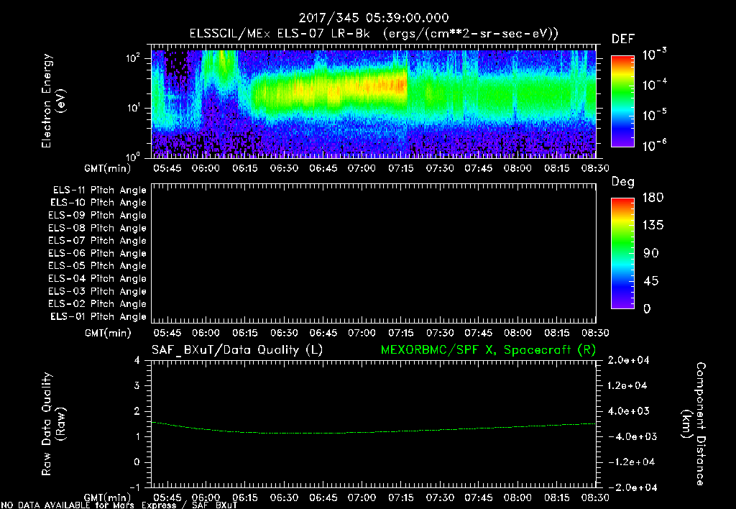Select the ELS-03 Pitch Angle row label
736x509 pixels.
click(x=97, y=292)
